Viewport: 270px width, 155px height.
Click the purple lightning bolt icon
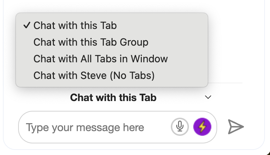202,127
